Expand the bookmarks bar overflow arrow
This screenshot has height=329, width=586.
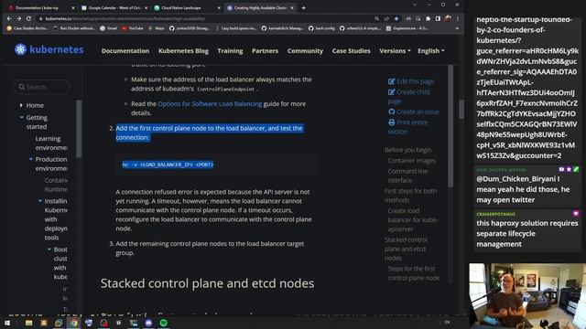coord(457,28)
